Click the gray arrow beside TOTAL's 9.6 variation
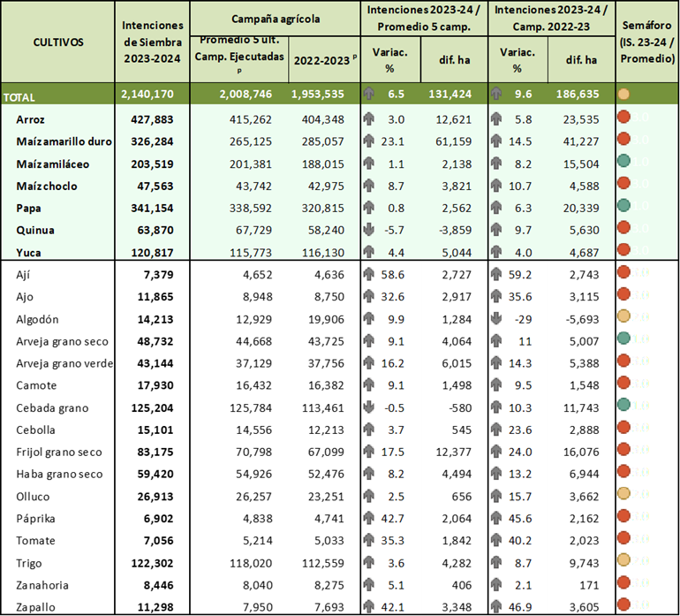Screen dimensions: 680x616 (x=496, y=94)
